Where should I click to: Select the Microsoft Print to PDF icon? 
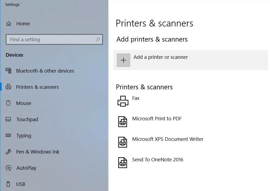[123, 121]
